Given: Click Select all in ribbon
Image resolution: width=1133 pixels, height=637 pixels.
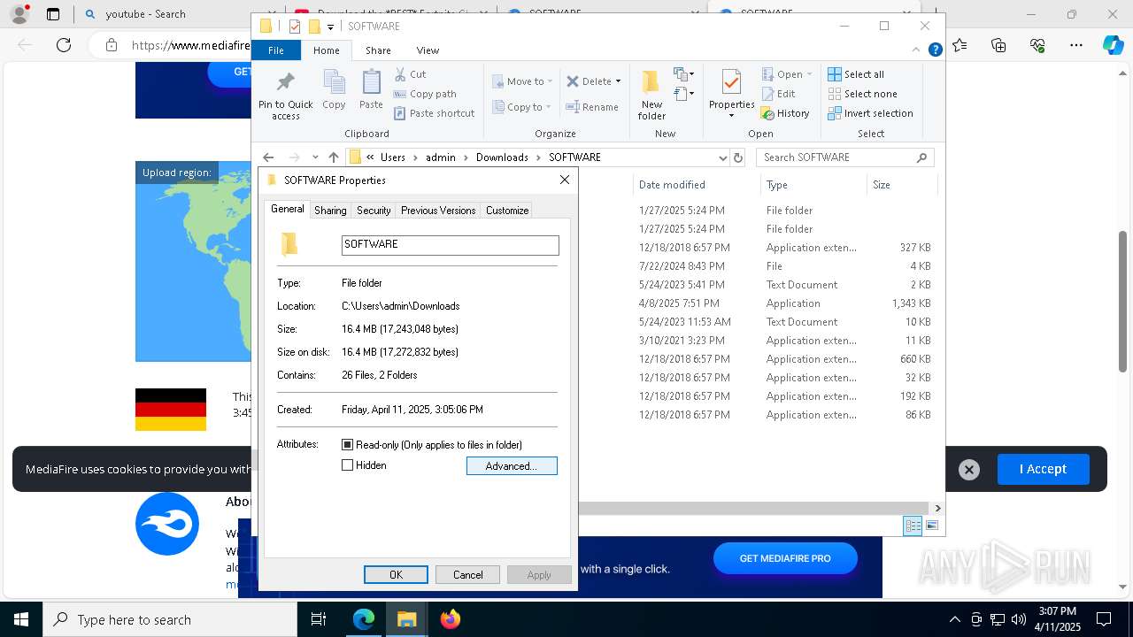Looking at the screenshot, I should pos(856,74).
